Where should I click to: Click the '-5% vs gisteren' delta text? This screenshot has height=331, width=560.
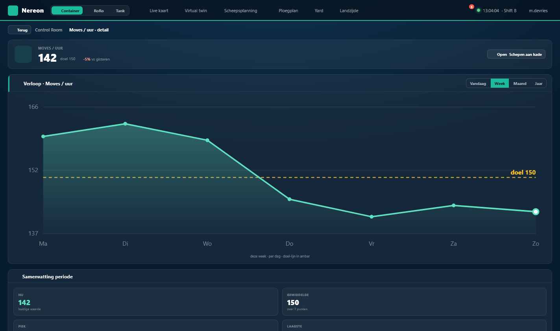96,59
